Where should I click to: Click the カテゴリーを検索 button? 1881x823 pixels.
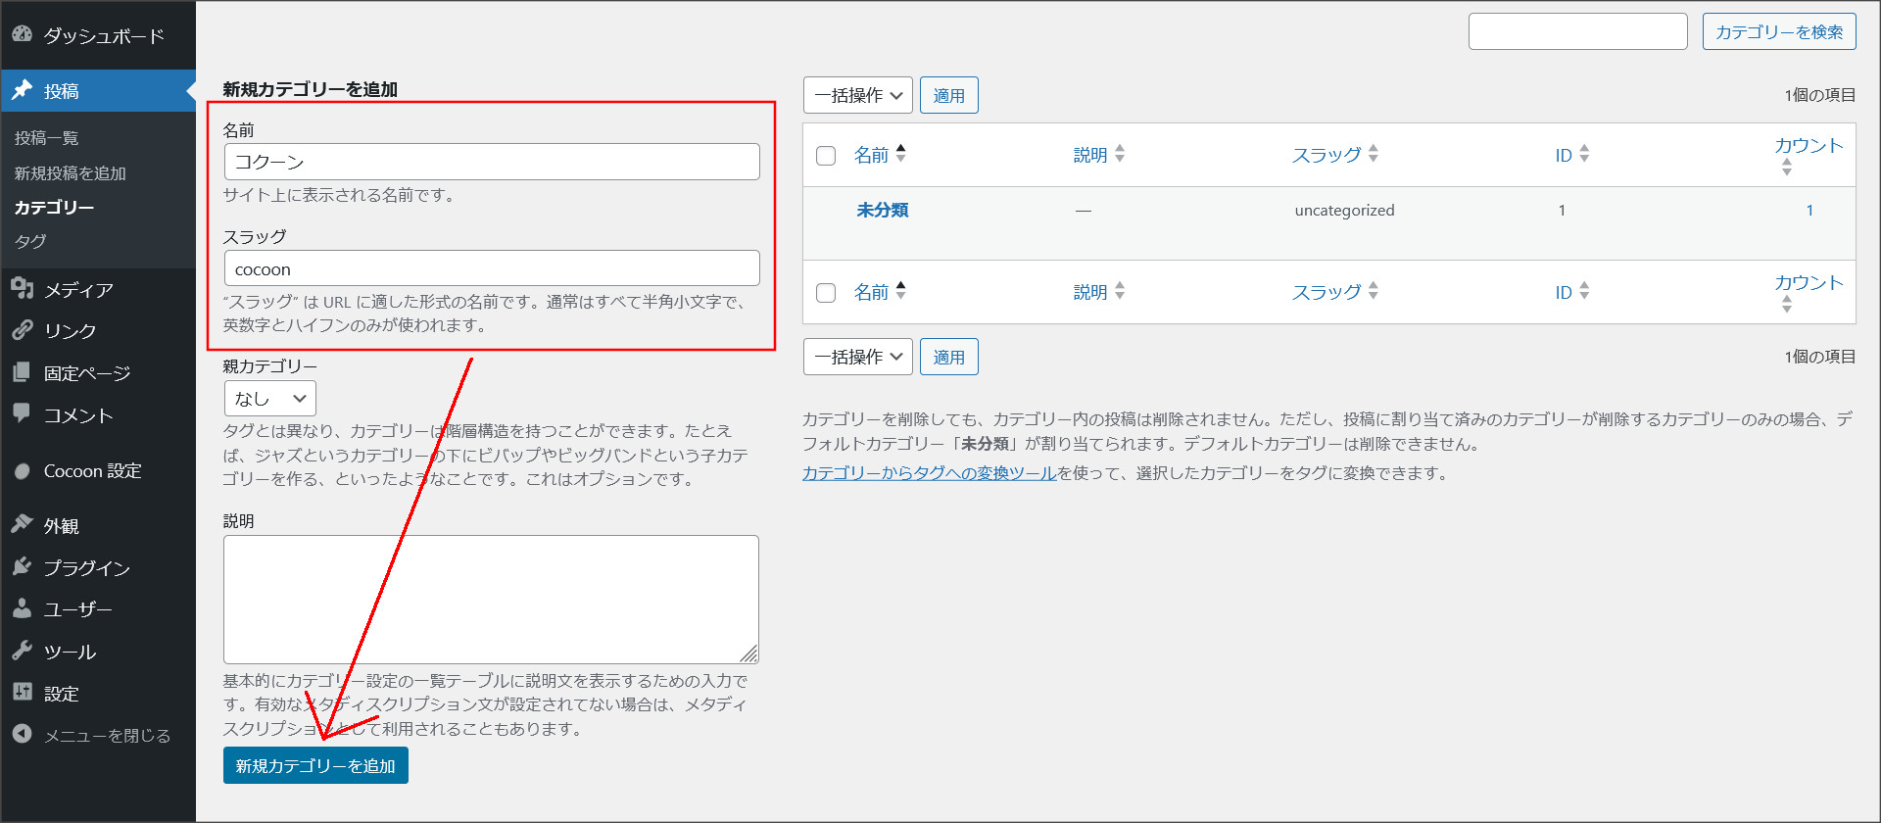[1779, 31]
